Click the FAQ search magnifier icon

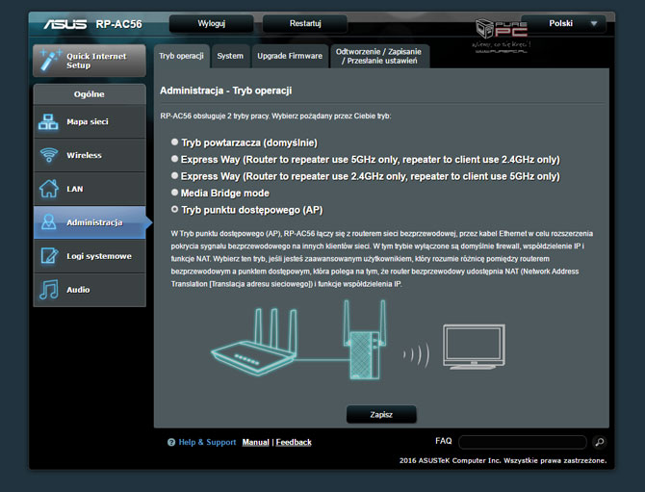(600, 442)
